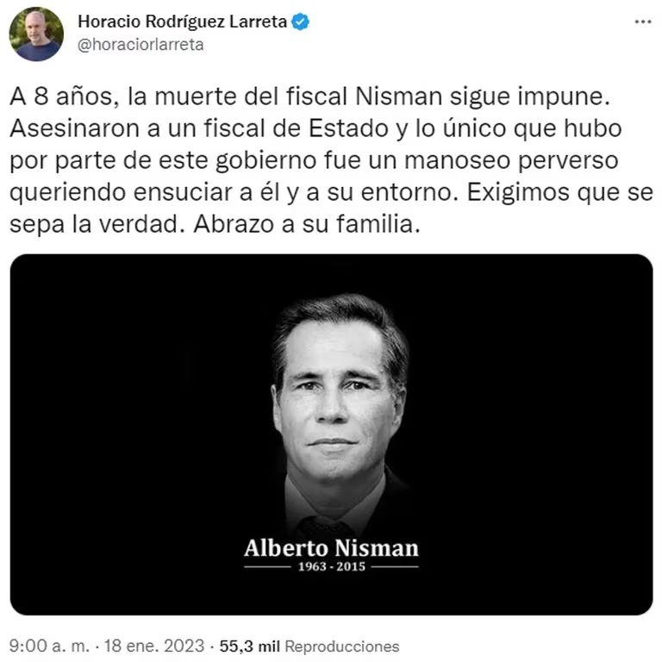The image size is (662, 662).
Task: Open the attached black memorial image
Action: pyautogui.click(x=331, y=434)
